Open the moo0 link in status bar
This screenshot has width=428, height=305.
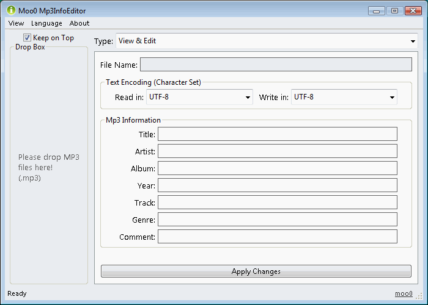pyautogui.click(x=404, y=293)
